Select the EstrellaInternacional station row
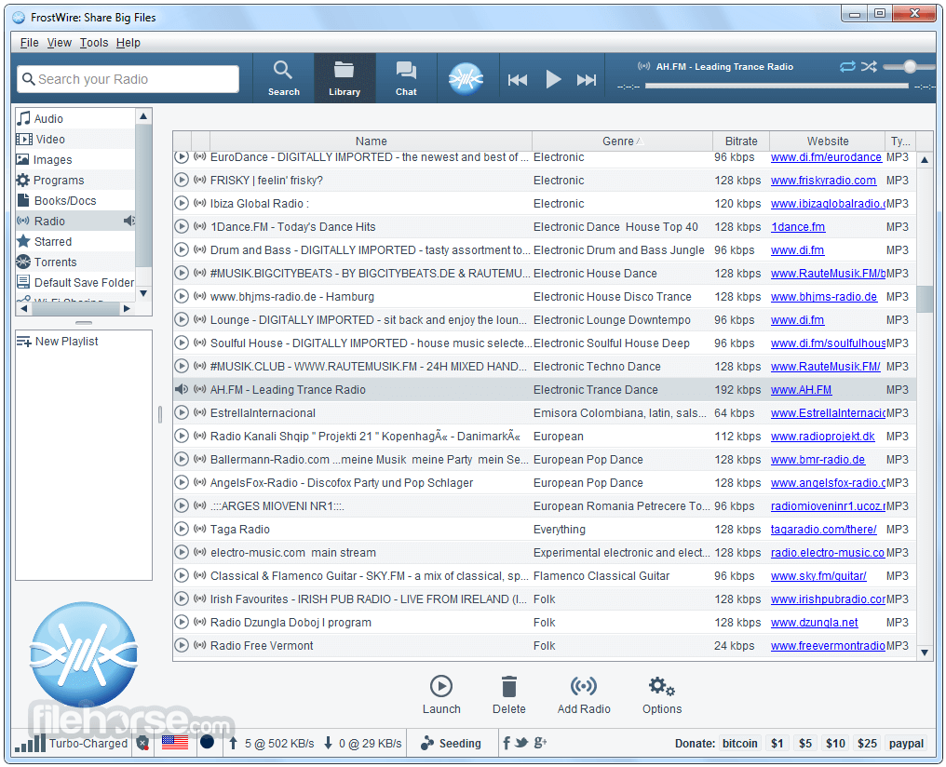This screenshot has width=946, height=767. 544,413
